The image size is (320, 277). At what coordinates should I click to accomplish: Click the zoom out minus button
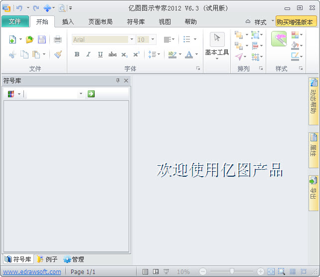[x=203, y=272]
